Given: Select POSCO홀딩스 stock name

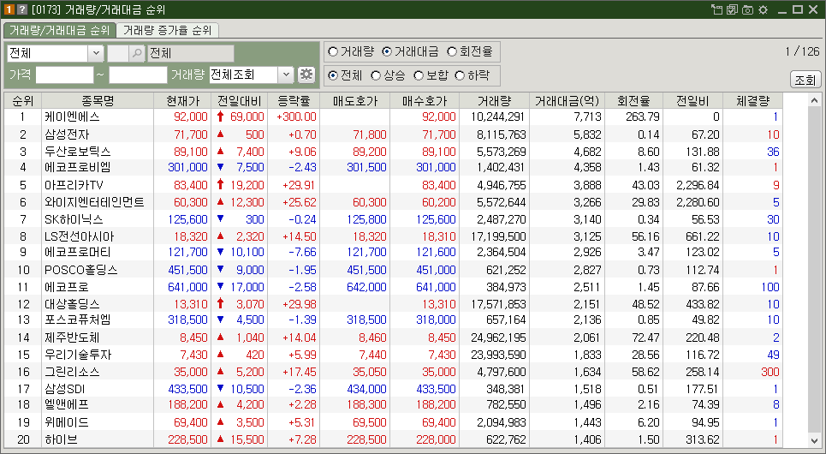Looking at the screenshot, I should 81,270.
